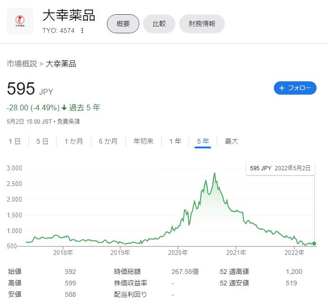Click the green endpoint marker on chart
The height and width of the screenshot is (303, 328).
314,244
